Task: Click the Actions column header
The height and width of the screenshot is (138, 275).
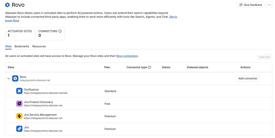Action: click(245, 67)
